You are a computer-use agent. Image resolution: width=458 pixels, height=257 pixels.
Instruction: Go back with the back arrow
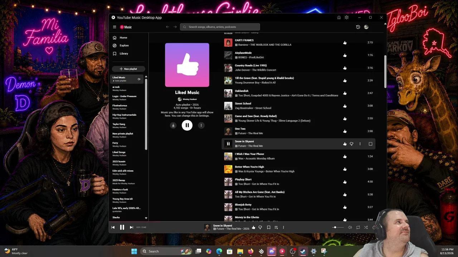pyautogui.click(x=167, y=27)
